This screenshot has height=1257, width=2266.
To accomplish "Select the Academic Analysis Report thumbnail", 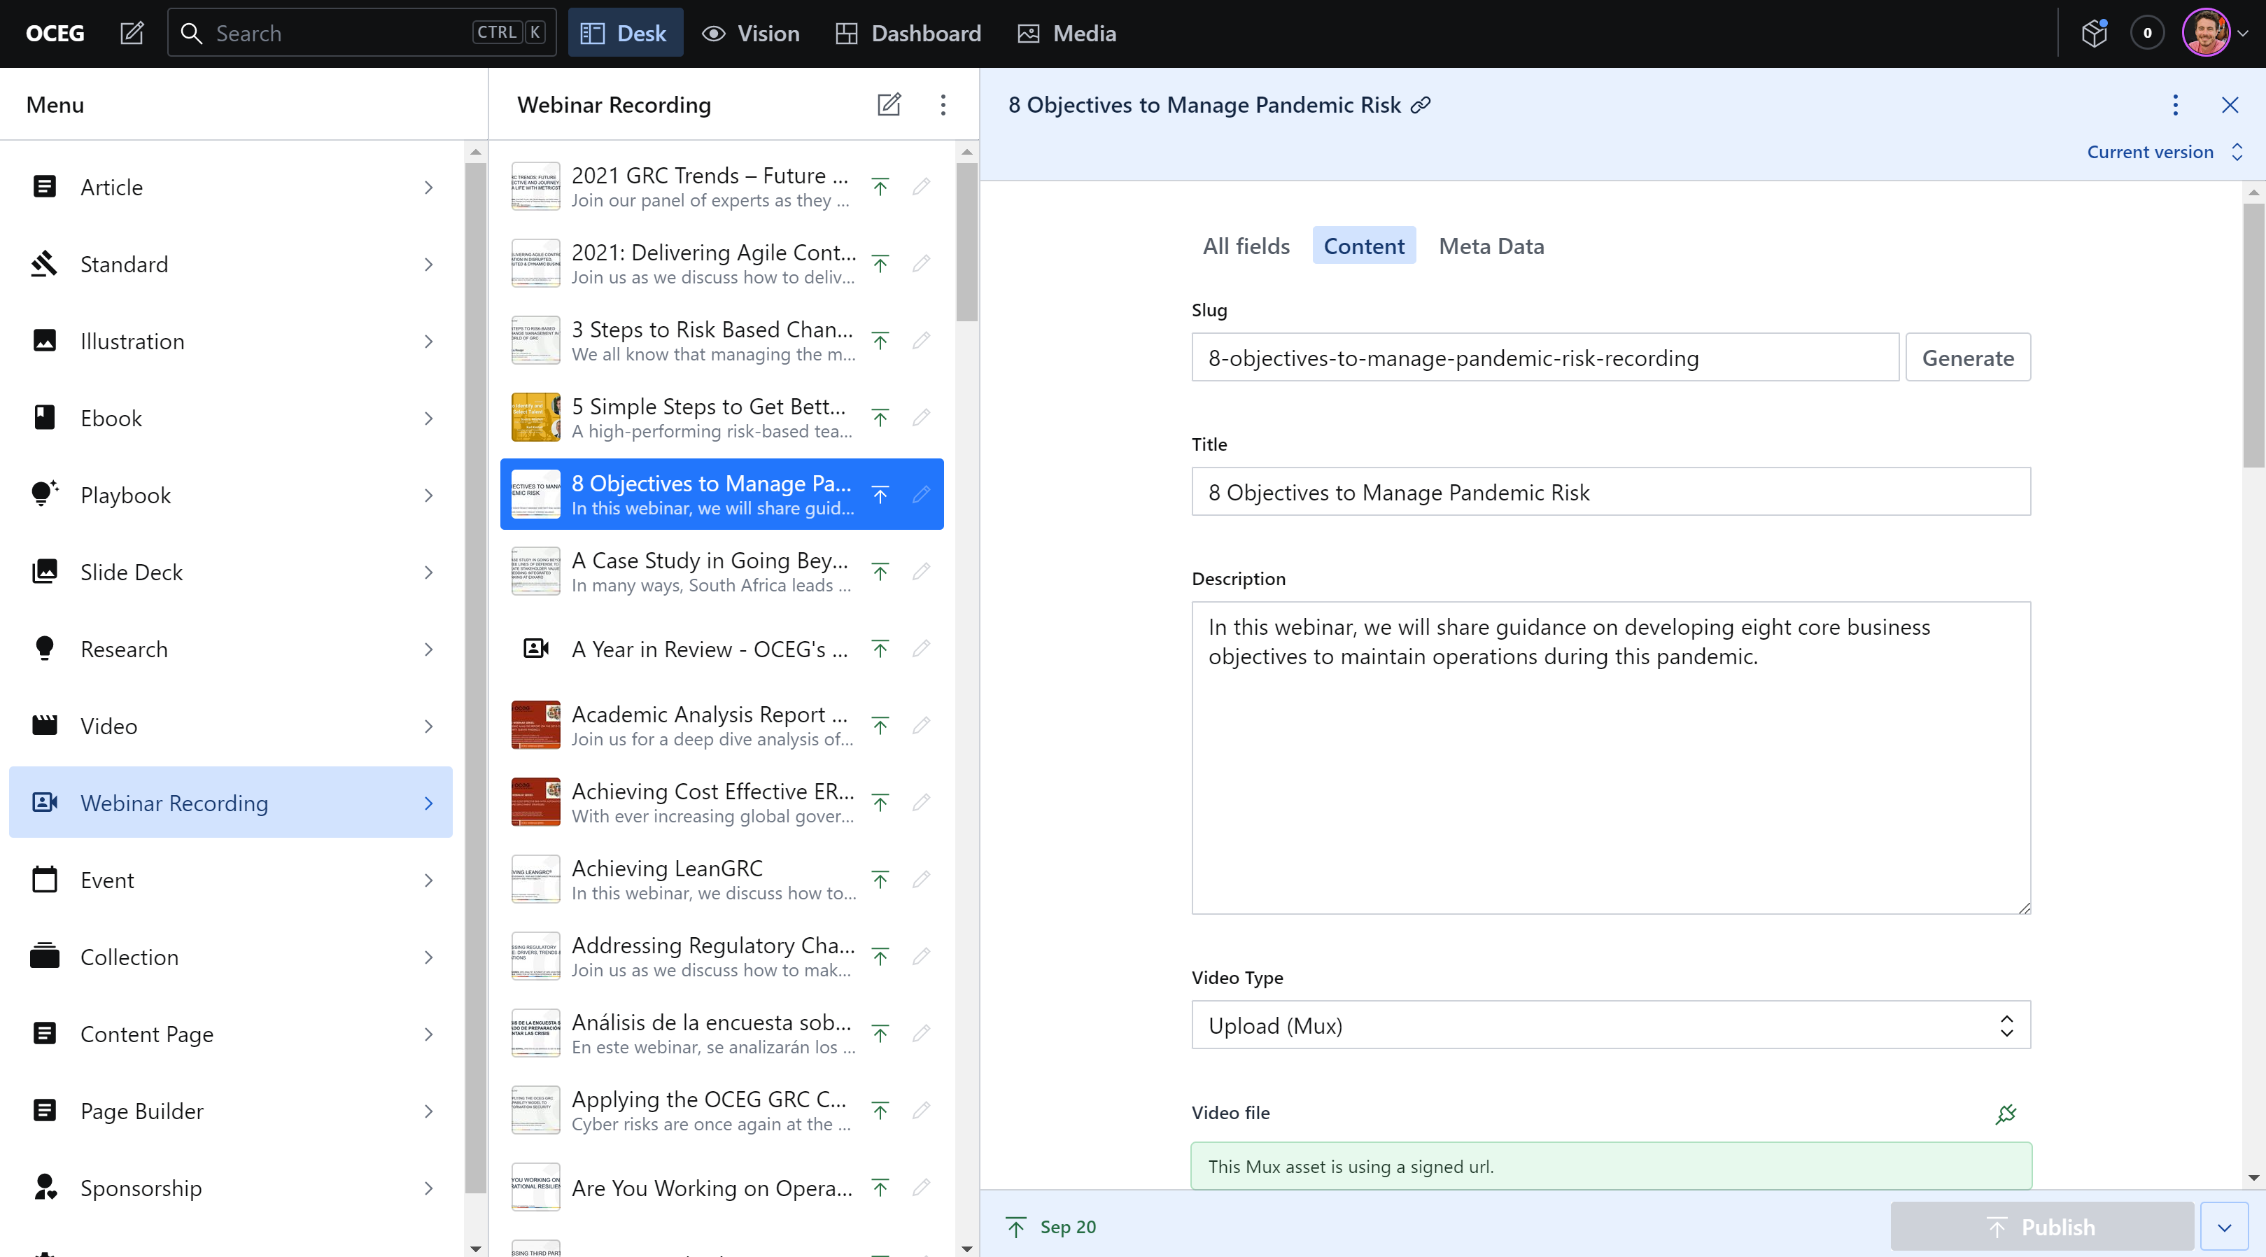I will coord(536,726).
